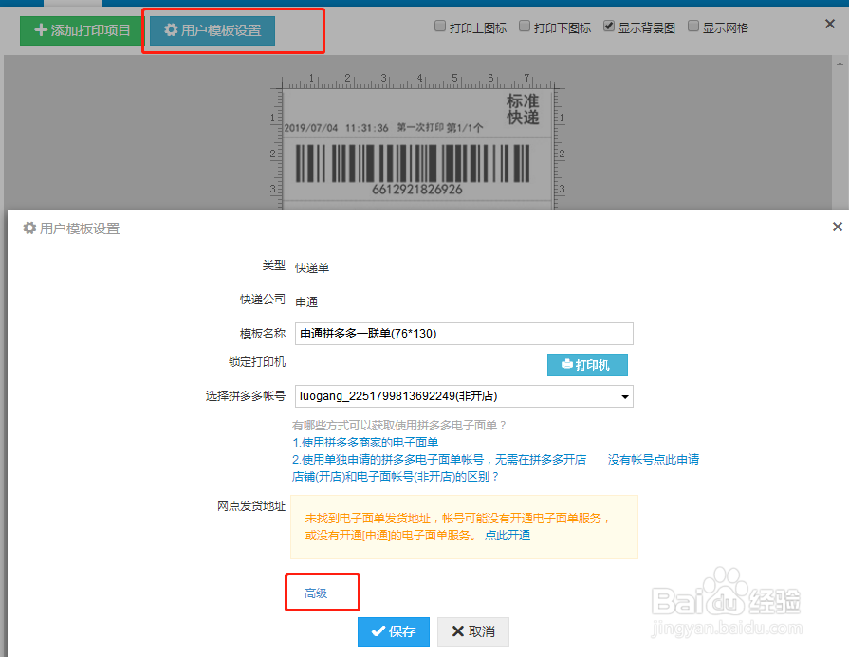
Task: Click the 快递单 type value text
Action: point(312,268)
